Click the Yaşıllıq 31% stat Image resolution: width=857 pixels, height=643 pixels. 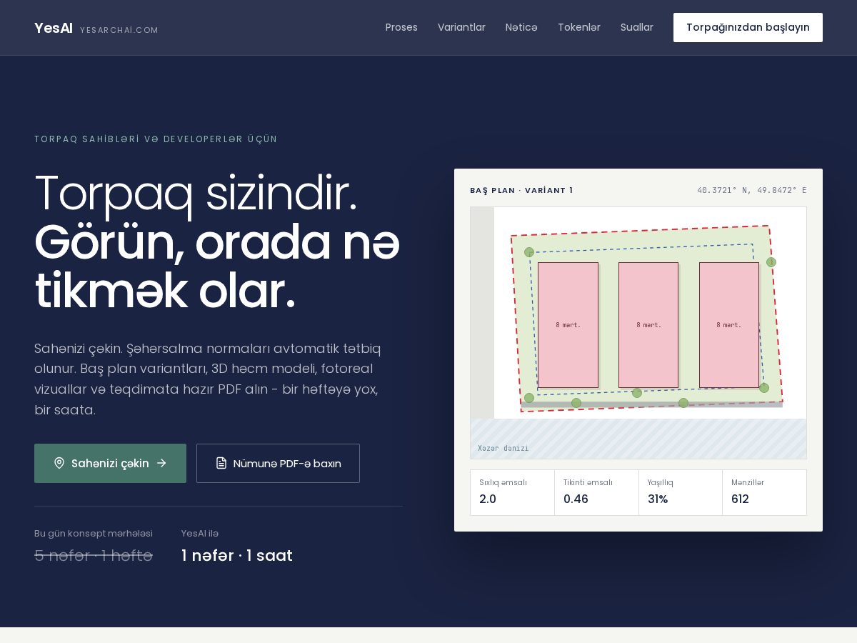681,492
